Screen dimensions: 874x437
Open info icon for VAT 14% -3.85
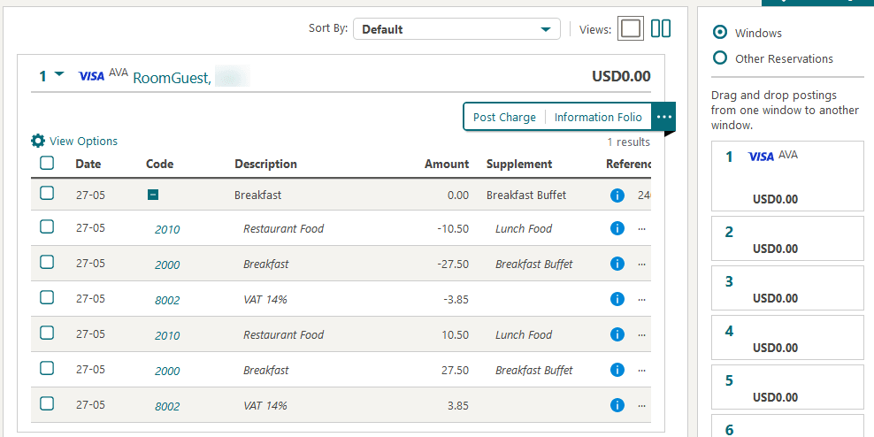point(617,299)
